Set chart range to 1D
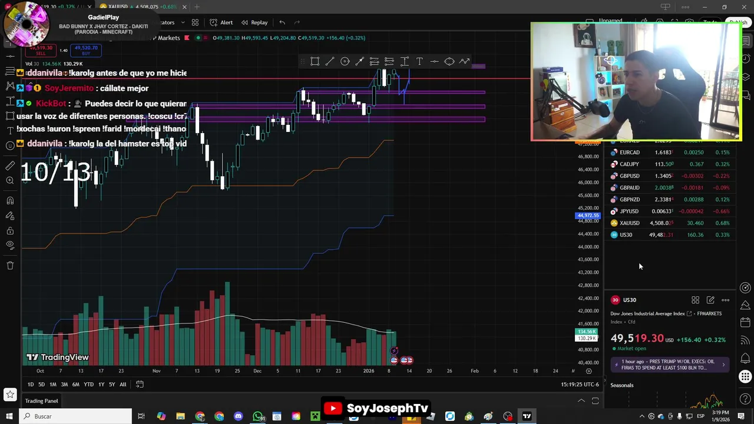 (x=31, y=385)
